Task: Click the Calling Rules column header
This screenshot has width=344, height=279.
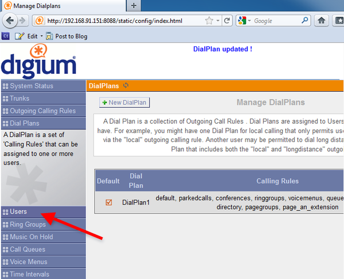Action: coord(277,181)
